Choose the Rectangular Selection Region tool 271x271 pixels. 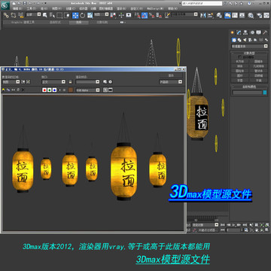[x=59, y=15]
